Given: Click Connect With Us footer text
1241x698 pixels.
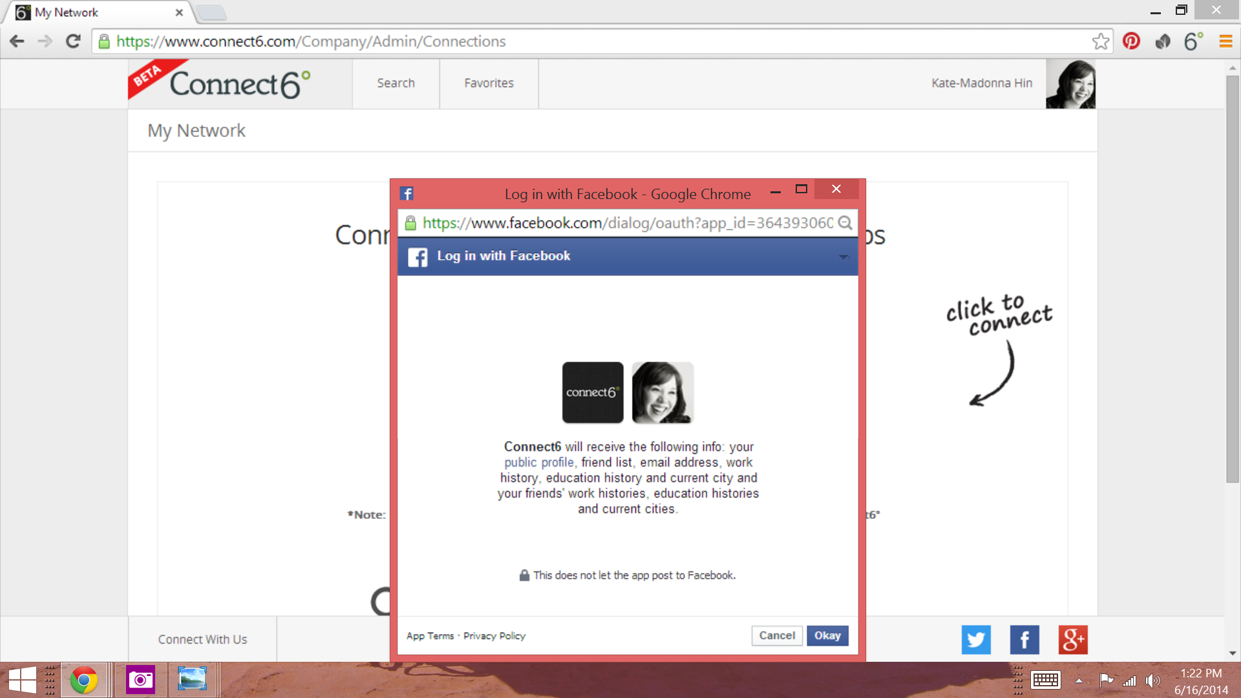Looking at the screenshot, I should (202, 639).
